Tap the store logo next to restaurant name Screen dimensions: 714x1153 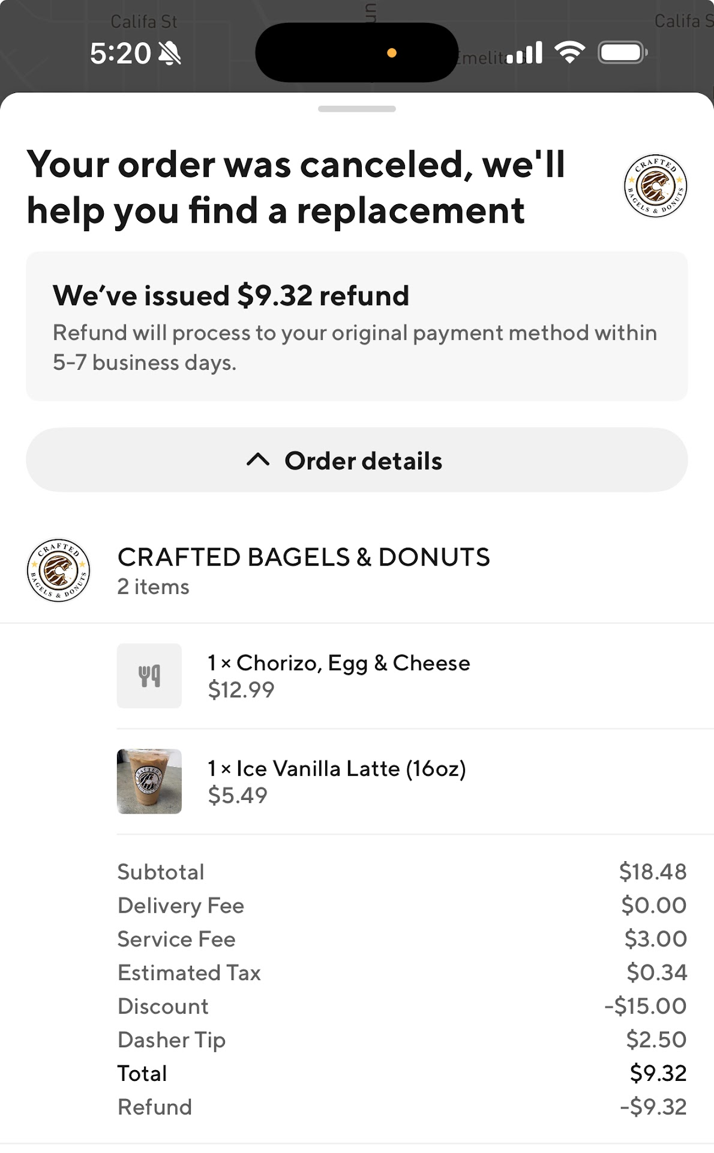point(59,570)
